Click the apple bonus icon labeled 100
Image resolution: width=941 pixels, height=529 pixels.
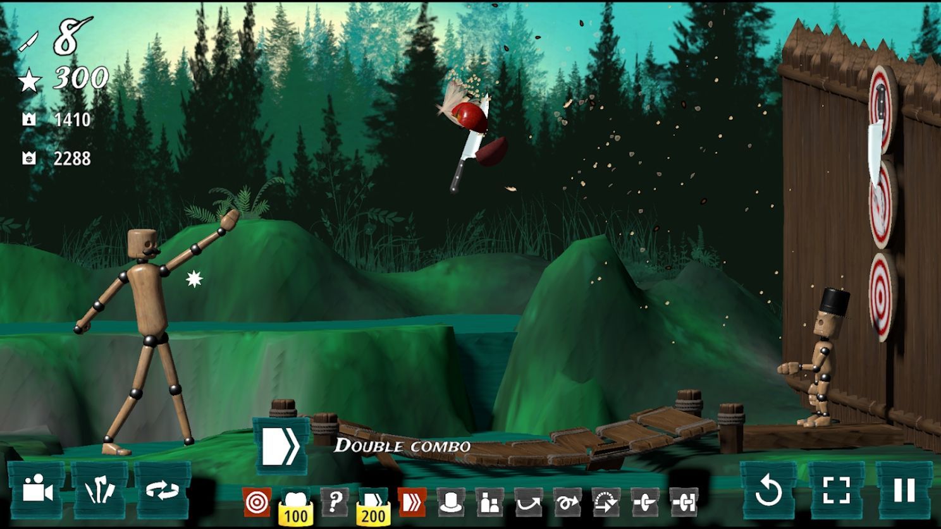[295, 506]
